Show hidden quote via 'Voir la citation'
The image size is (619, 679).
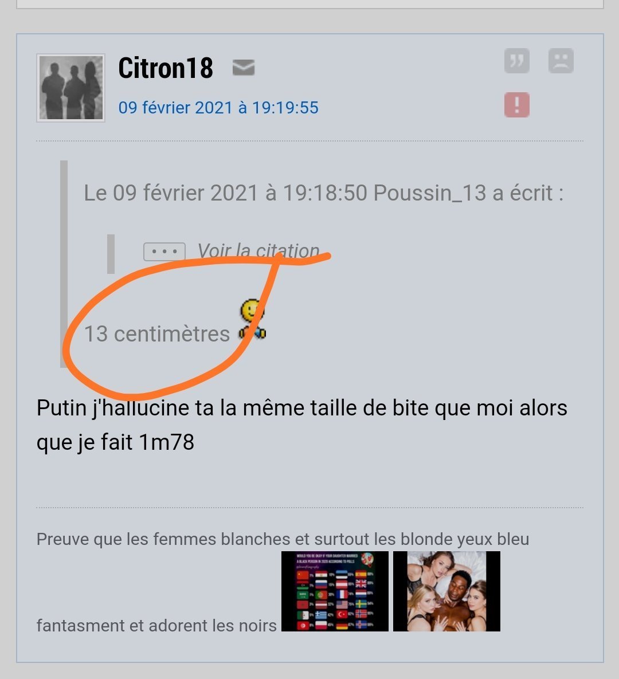[x=258, y=251]
